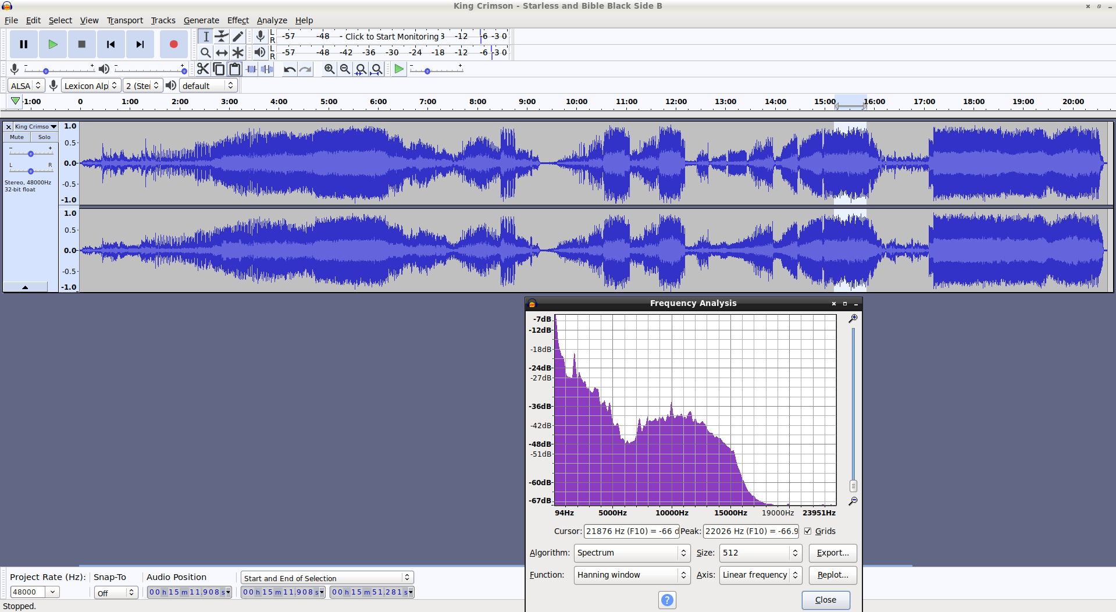Toggle the Grids checkbox
1116x612 pixels.
click(808, 531)
